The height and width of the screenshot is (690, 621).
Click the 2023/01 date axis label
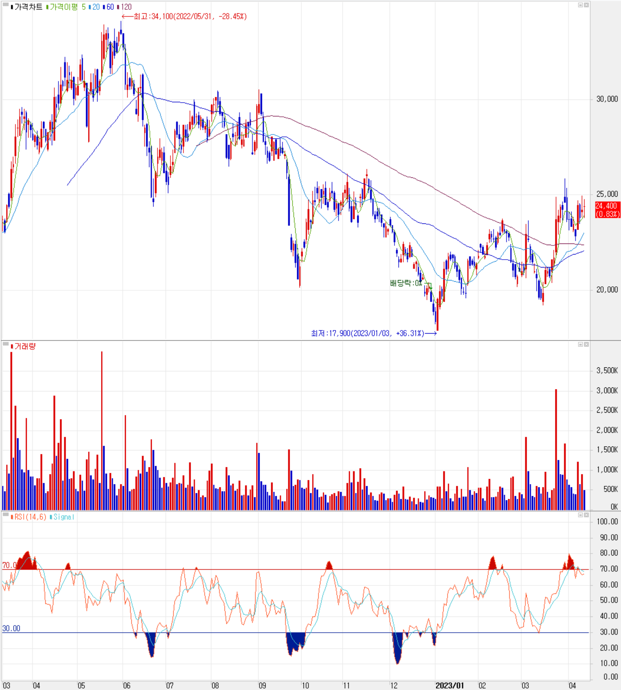[x=449, y=685]
